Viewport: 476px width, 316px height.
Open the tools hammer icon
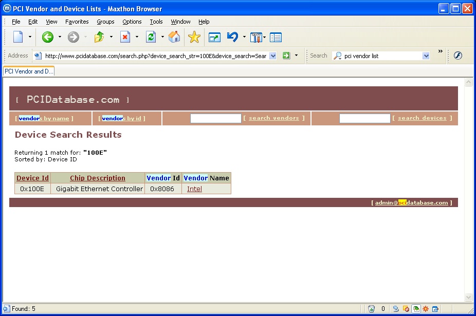256,38
